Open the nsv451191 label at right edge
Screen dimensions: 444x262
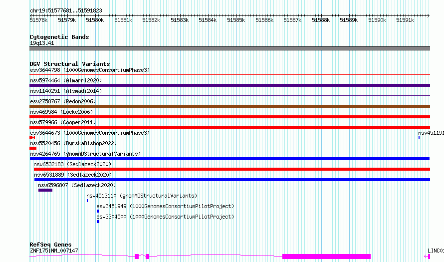click(431, 133)
